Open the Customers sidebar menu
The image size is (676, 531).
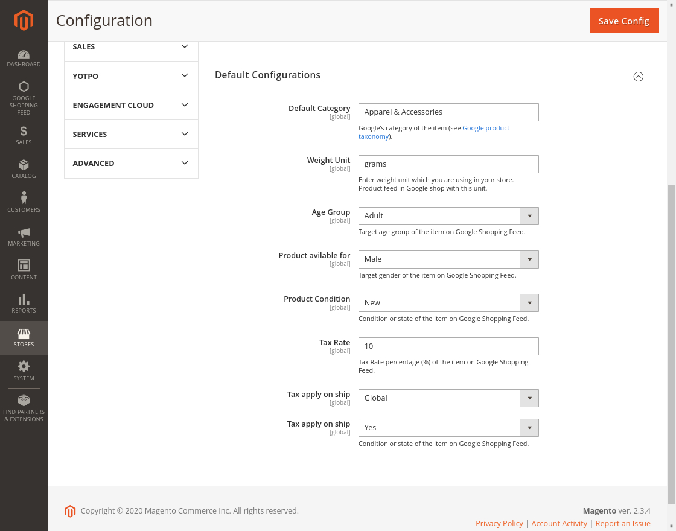click(x=24, y=203)
